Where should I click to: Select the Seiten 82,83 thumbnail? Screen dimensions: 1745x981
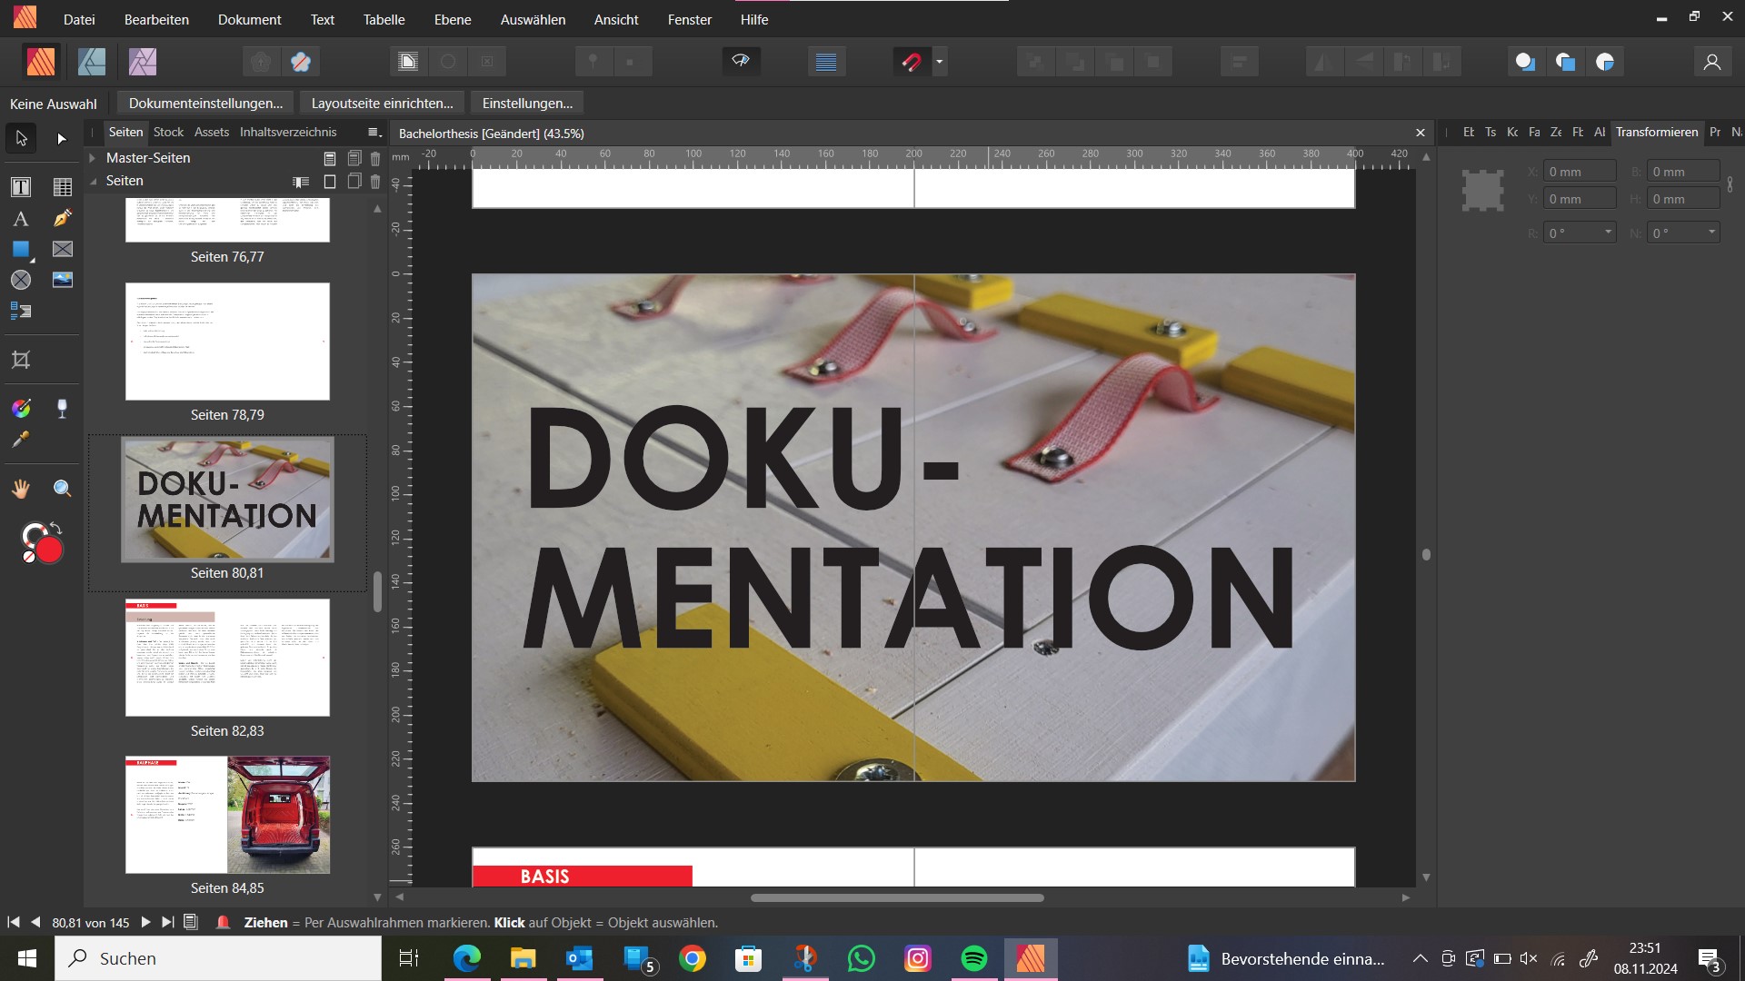[227, 658]
